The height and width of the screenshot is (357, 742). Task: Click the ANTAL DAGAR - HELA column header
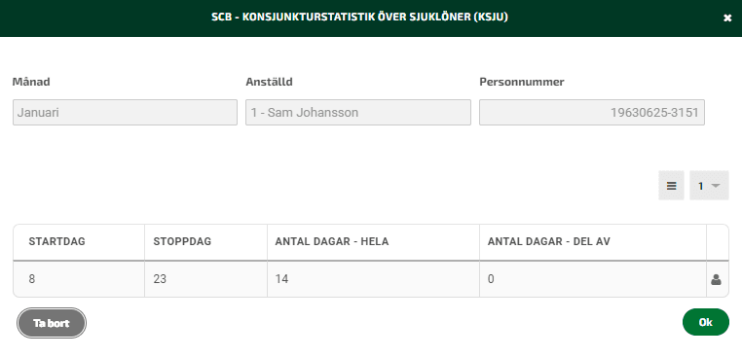click(332, 241)
